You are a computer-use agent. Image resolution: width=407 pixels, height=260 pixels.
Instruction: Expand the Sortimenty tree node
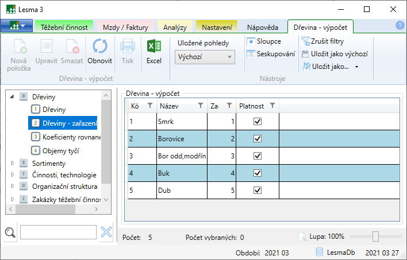click(13, 164)
